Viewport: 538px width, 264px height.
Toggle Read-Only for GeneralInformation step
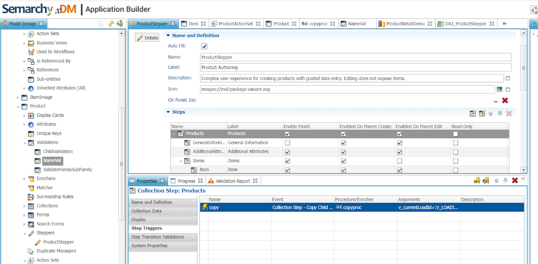[456, 143]
